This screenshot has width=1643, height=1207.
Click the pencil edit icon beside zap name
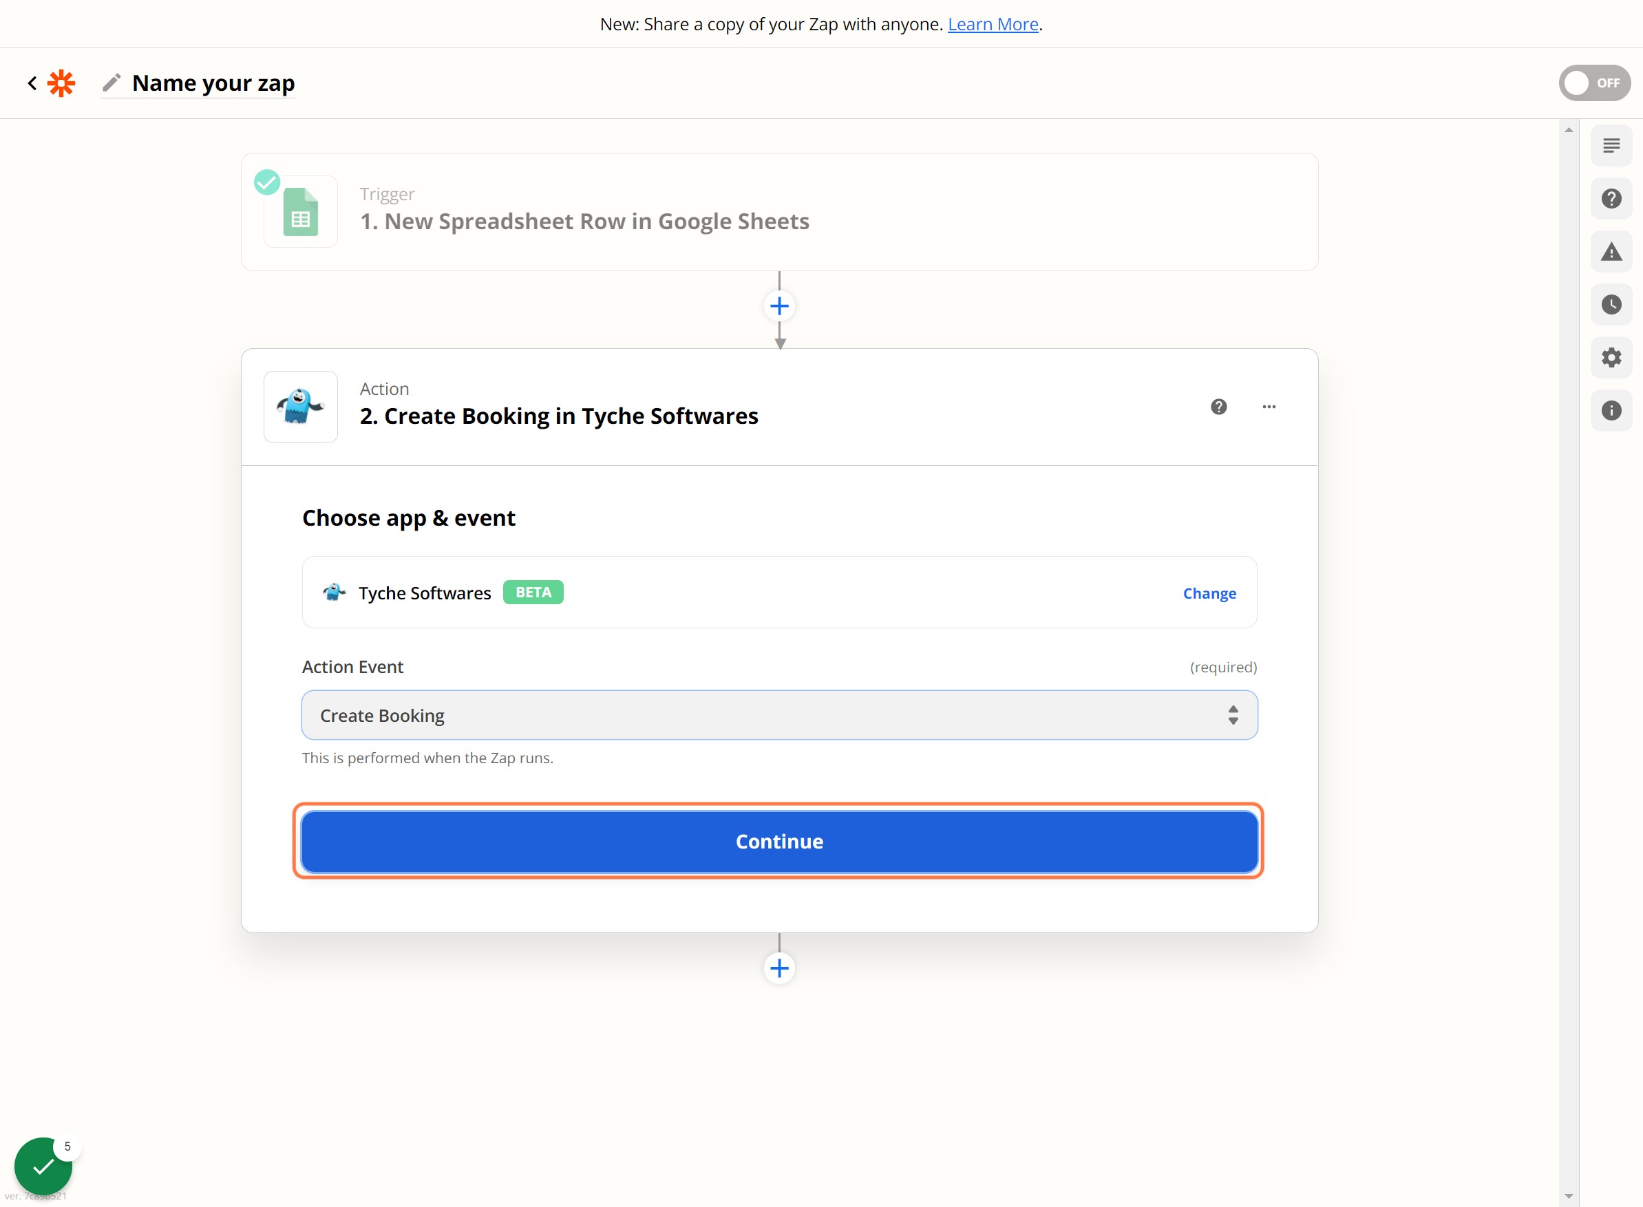click(112, 83)
